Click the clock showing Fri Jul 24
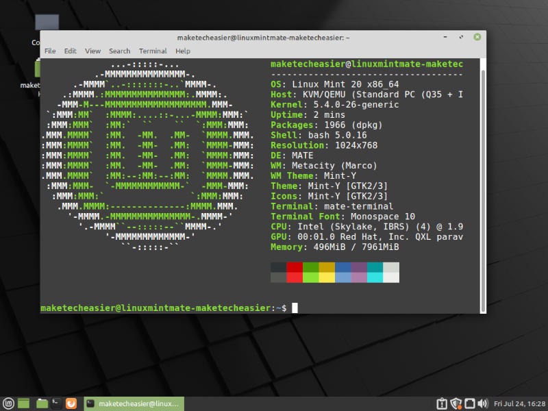548x411 pixels. 519,403
